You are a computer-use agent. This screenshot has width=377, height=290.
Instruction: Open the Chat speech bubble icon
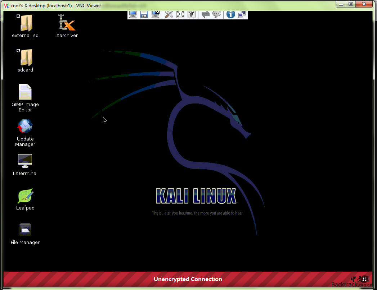click(x=217, y=15)
